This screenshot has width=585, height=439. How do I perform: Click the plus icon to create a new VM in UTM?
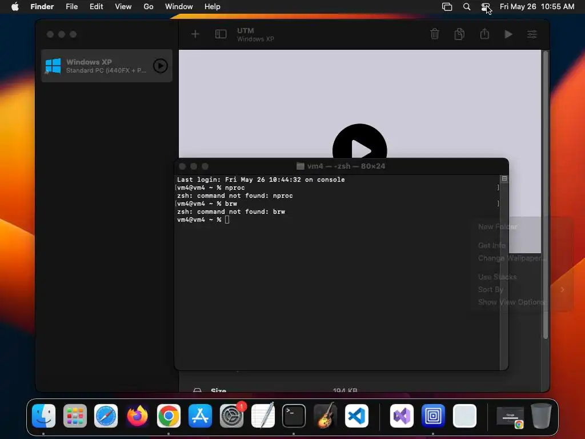[x=195, y=34]
